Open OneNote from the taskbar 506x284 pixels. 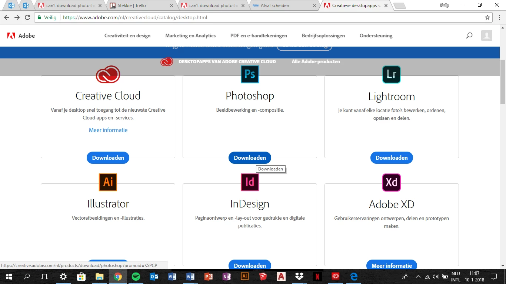[x=227, y=277]
